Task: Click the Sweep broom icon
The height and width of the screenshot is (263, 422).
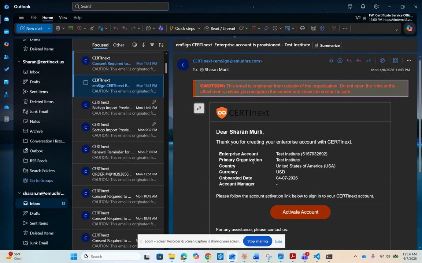Action: 92,28
